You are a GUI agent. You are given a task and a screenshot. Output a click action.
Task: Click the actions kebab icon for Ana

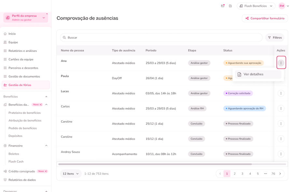coord(281,63)
